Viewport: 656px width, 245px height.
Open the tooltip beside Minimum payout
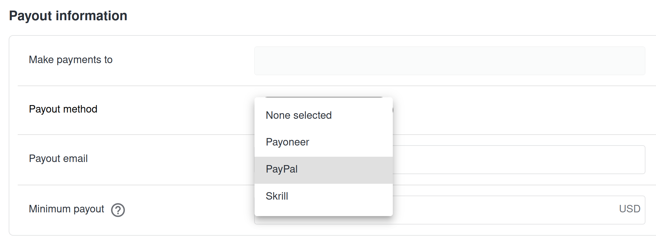pyautogui.click(x=118, y=210)
